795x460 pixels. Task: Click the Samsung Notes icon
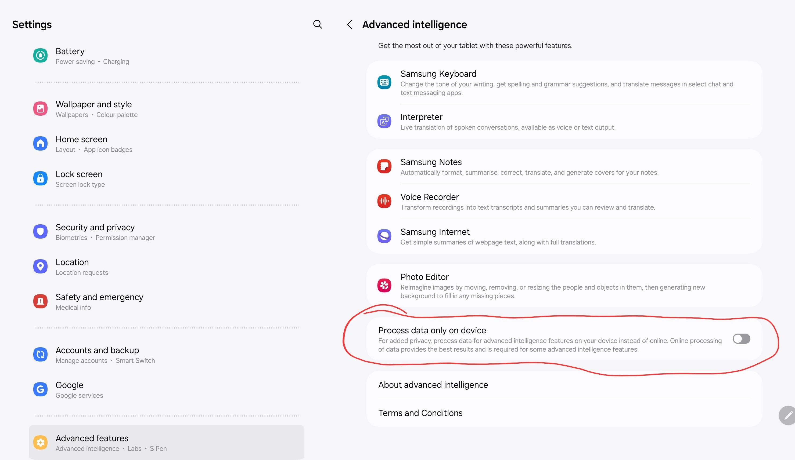click(384, 166)
